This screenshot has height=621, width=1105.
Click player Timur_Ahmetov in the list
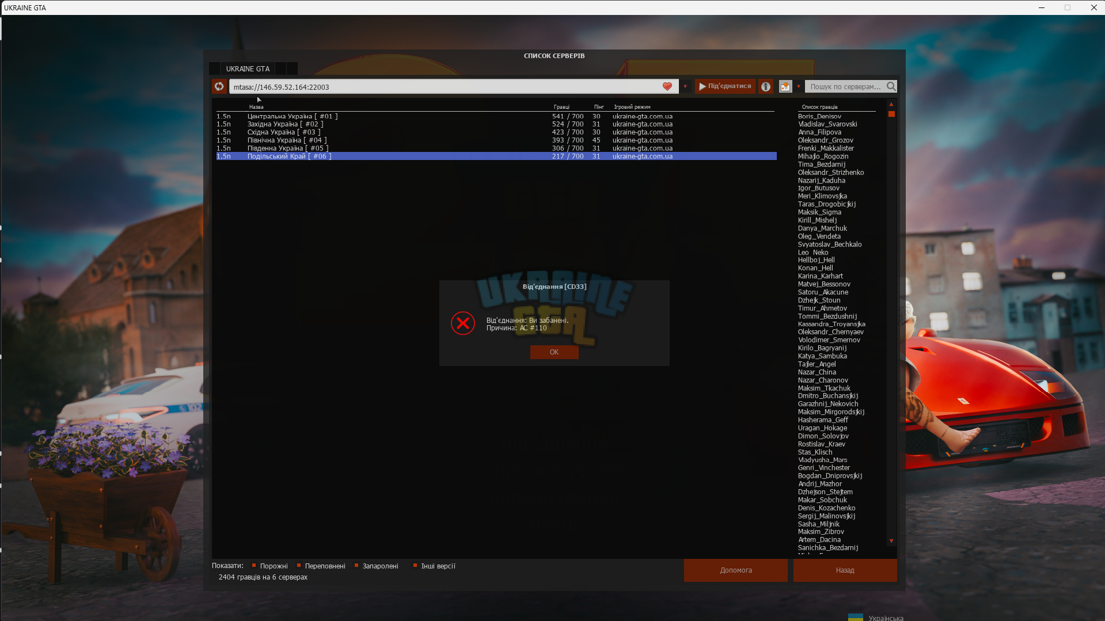[x=822, y=308]
